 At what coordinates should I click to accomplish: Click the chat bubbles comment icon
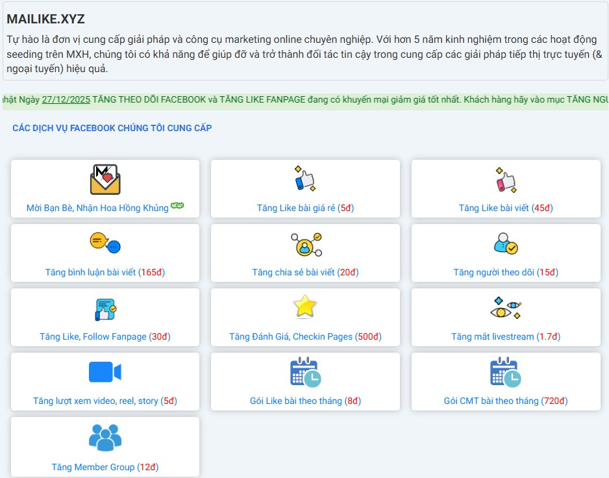(x=105, y=243)
